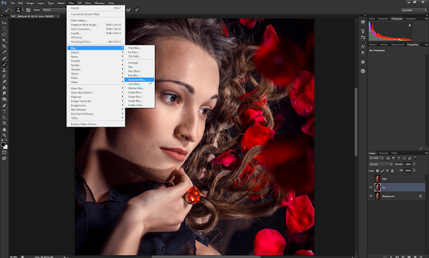Open the Opacity slider dropdown arrow
This screenshot has width=429, height=258.
point(414,164)
